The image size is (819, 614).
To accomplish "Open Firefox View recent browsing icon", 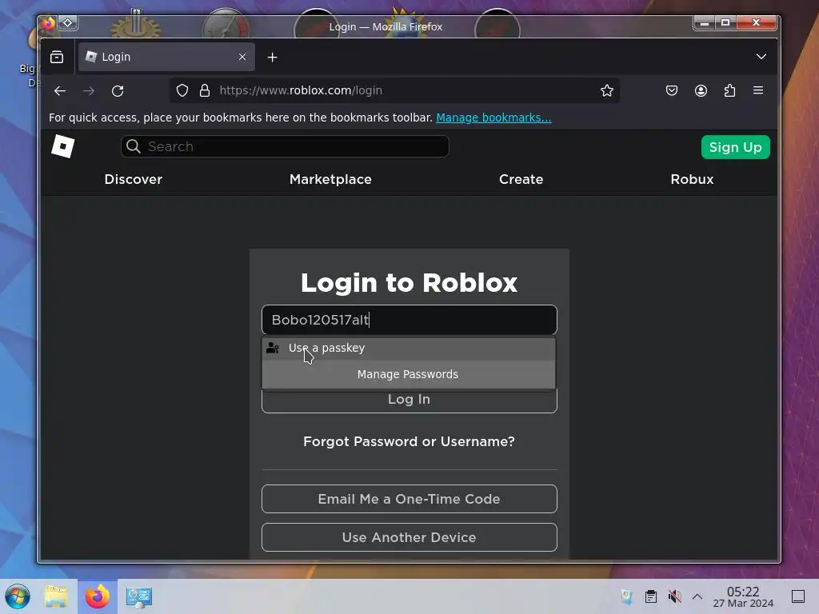I will pyautogui.click(x=57, y=57).
